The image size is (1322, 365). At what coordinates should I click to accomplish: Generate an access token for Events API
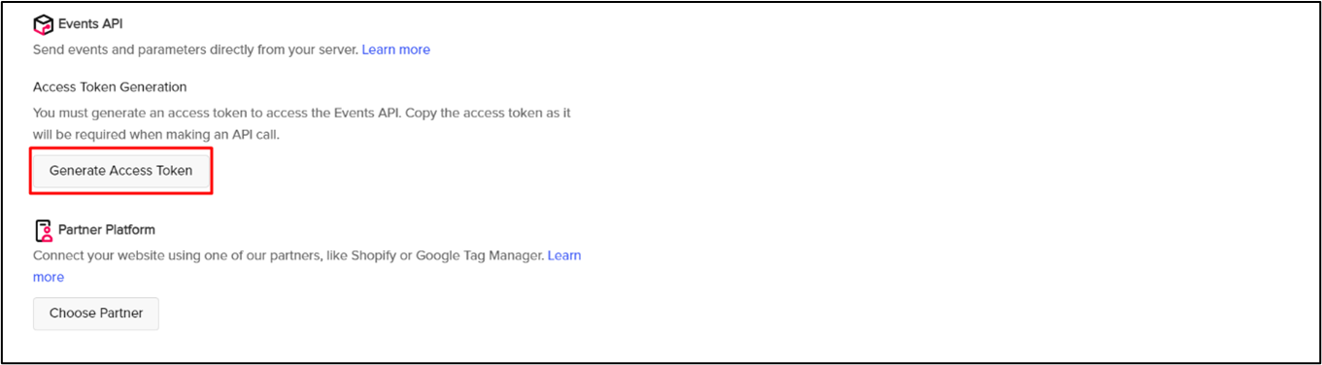(120, 170)
